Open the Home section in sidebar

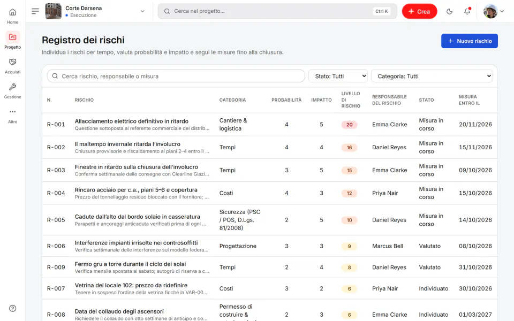(x=12, y=16)
